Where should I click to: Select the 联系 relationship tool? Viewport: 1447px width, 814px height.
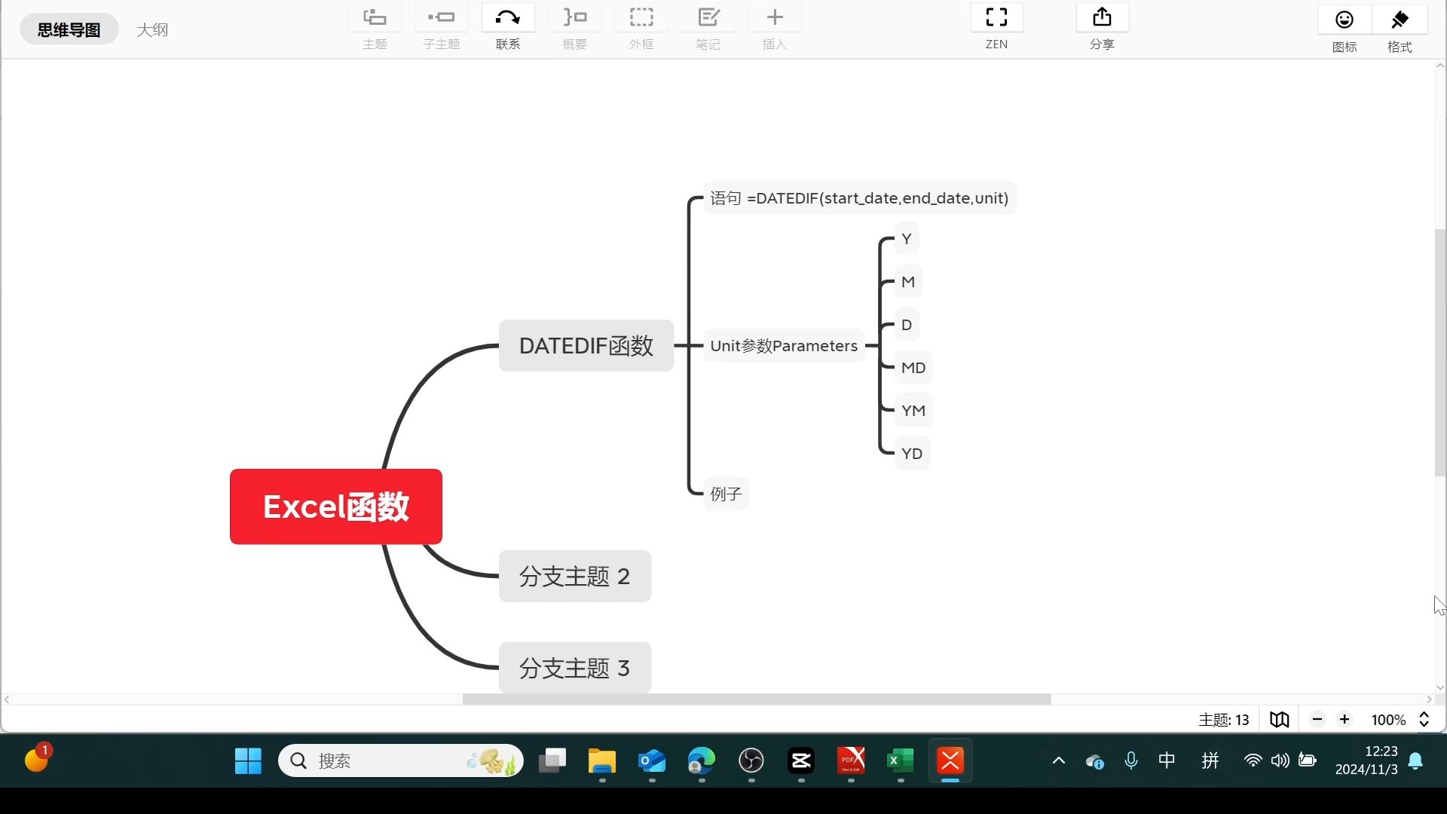click(508, 17)
